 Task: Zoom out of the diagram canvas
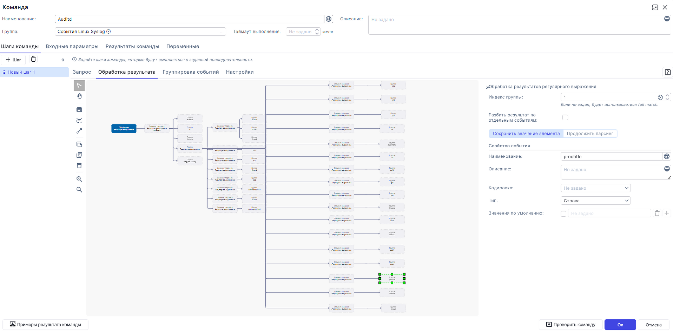[79, 190]
